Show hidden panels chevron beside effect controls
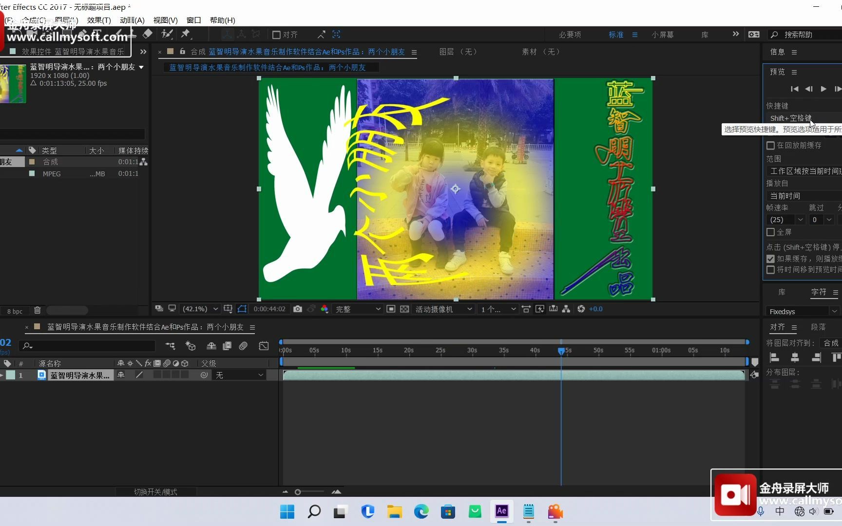This screenshot has width=842, height=526. tap(143, 51)
